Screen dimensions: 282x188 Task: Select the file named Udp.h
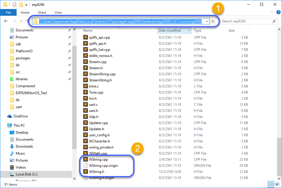pos(93,117)
